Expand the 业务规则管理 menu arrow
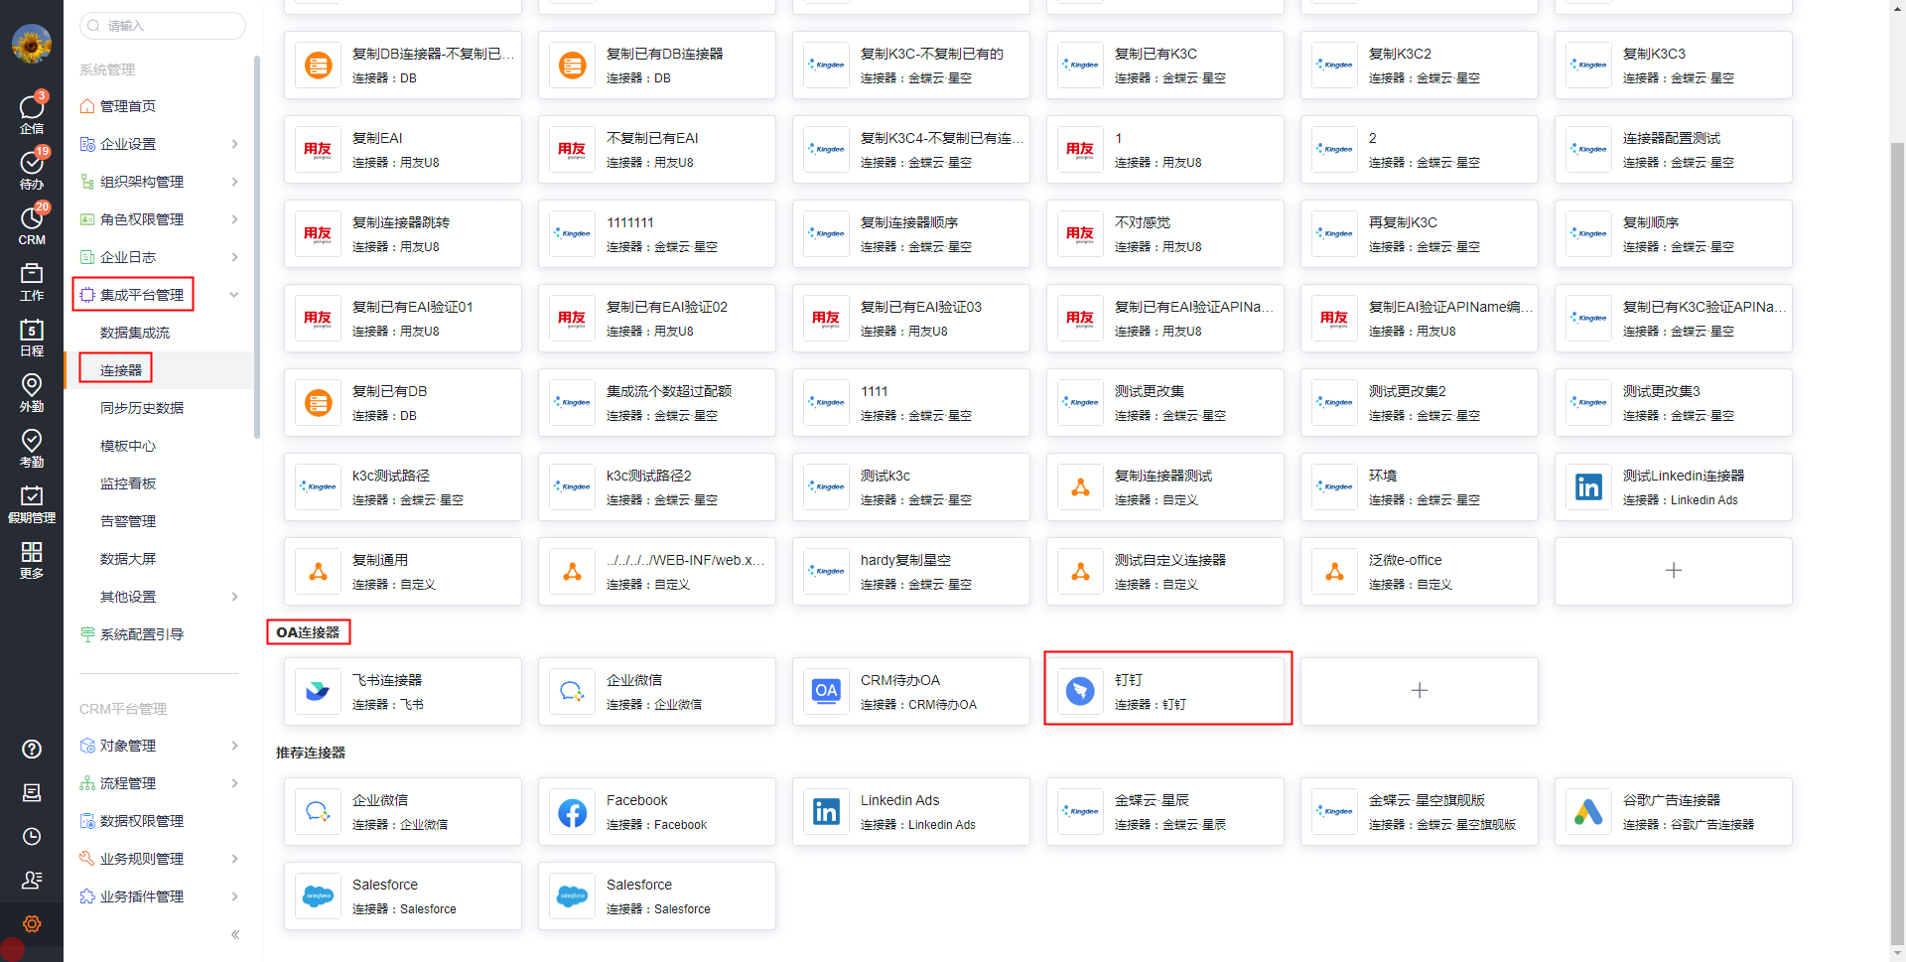The width and height of the screenshot is (1906, 962). click(234, 859)
